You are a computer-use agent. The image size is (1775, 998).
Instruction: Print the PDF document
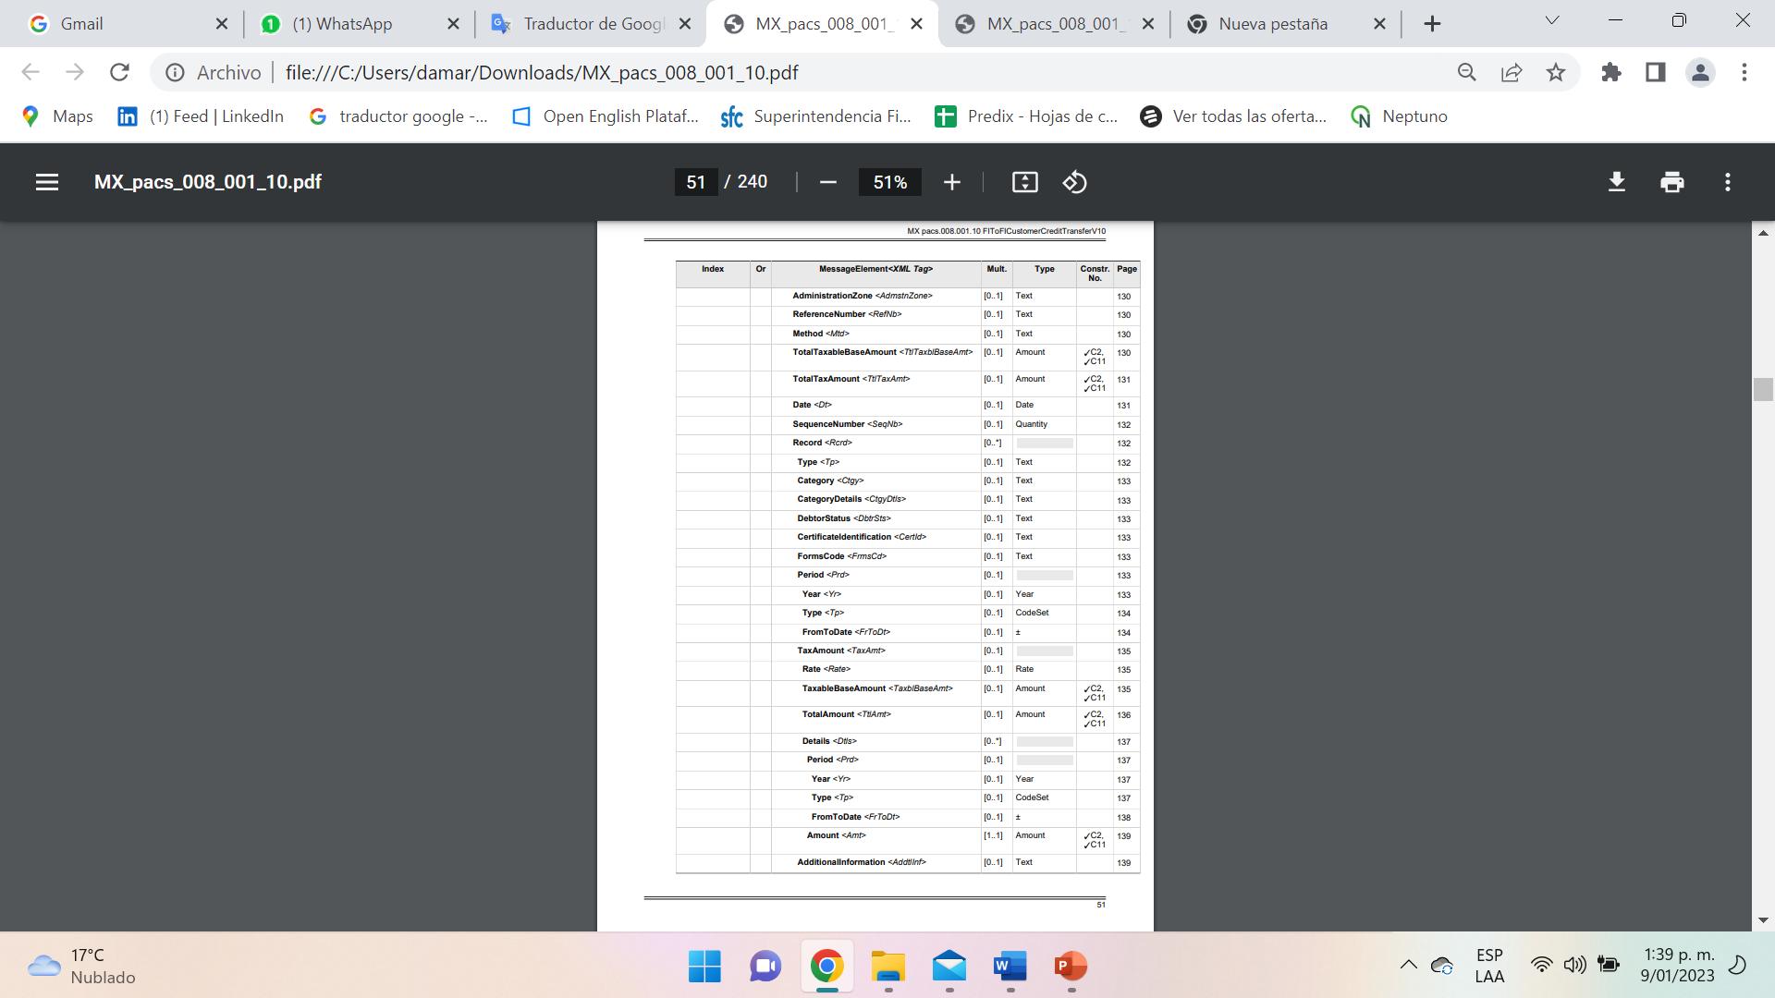click(x=1671, y=182)
